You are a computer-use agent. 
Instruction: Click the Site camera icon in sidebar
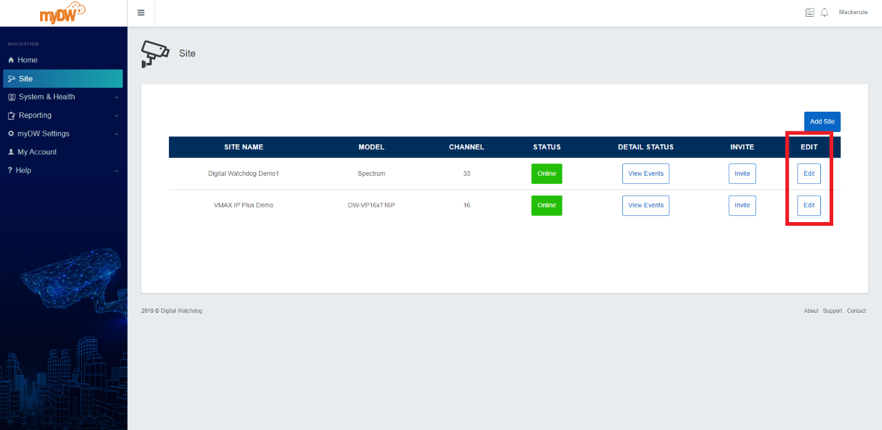[x=11, y=79]
